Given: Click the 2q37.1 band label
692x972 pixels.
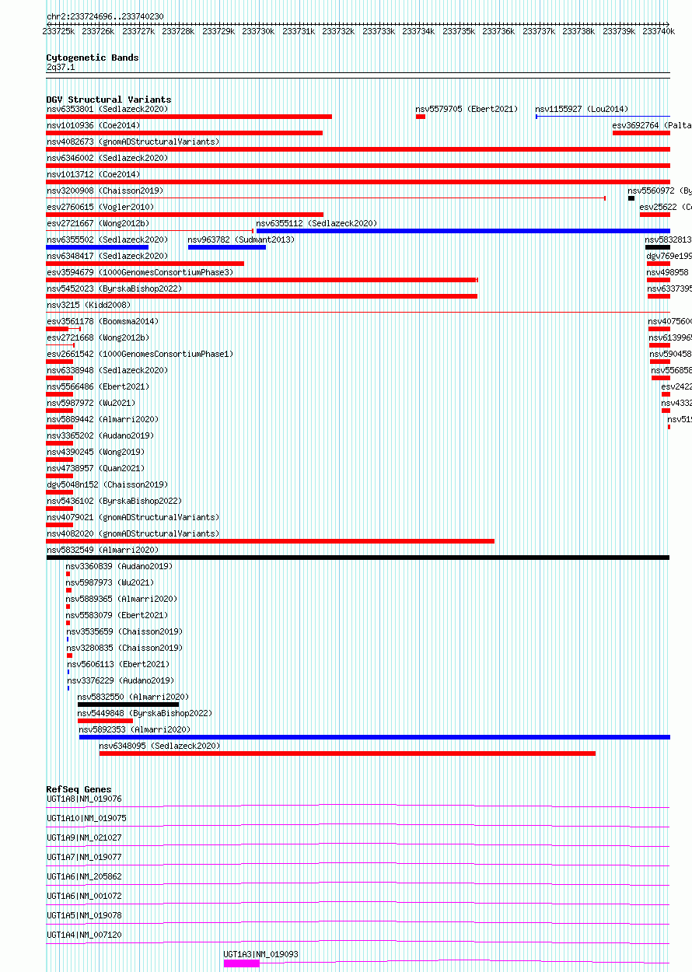Looking at the screenshot, I should tap(61, 68).
